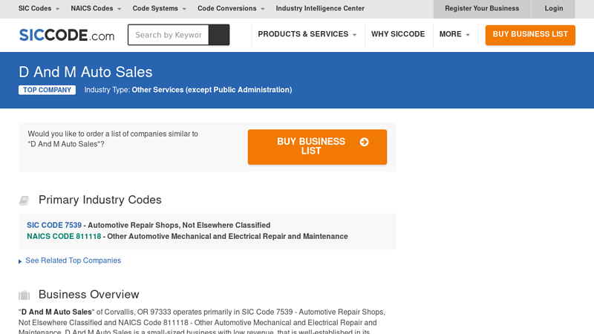Open the NAICS Code 811118 link
Image resolution: width=594 pixels, height=334 pixels.
pos(64,237)
